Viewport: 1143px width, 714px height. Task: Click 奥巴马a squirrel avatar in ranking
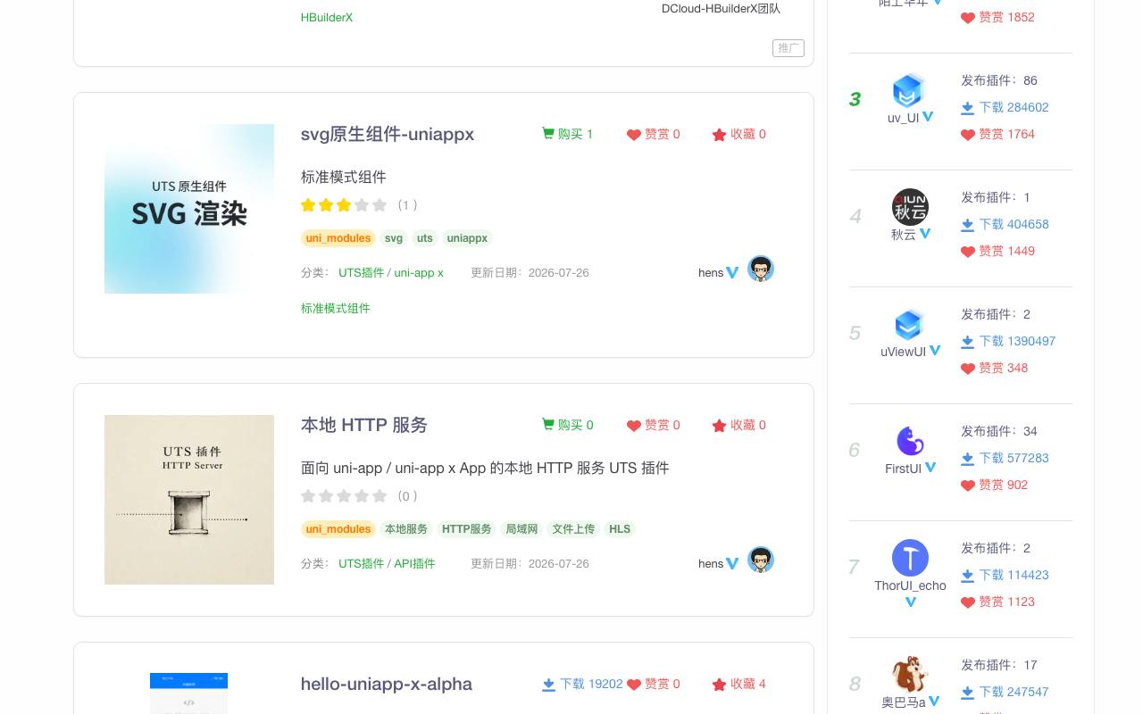pyautogui.click(x=910, y=675)
